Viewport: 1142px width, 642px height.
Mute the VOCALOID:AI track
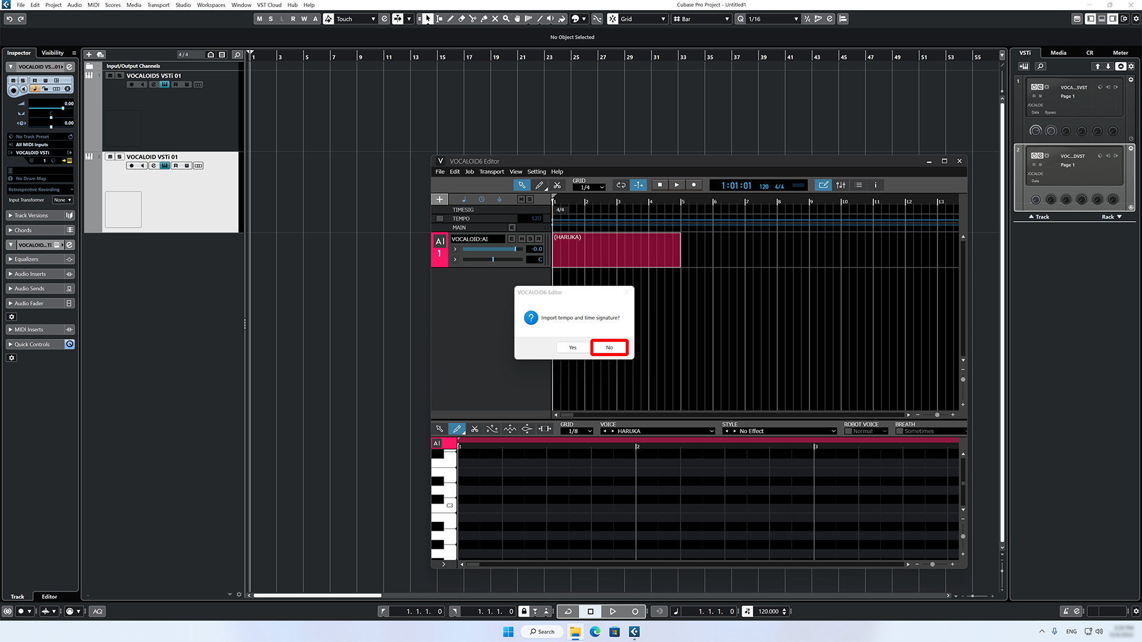(x=522, y=238)
